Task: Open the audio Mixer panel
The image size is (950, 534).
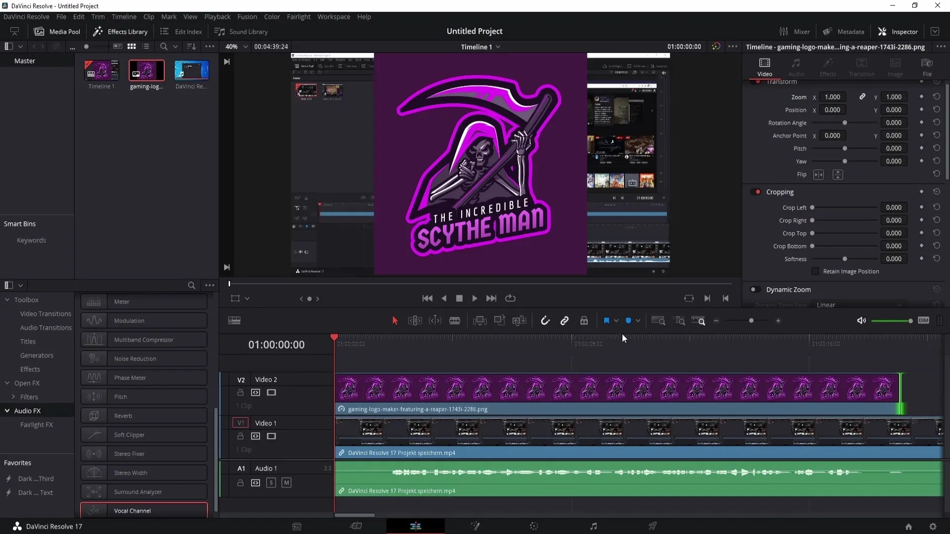Action: click(795, 32)
